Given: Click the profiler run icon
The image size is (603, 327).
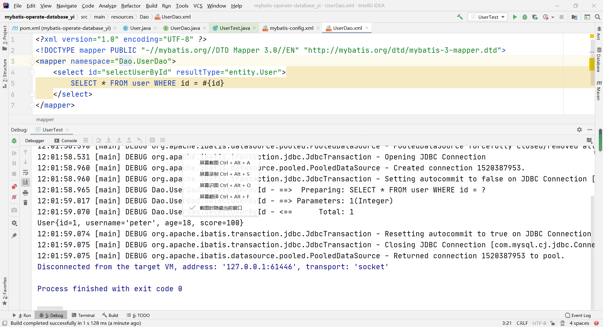Looking at the screenshot, I should point(546,17).
